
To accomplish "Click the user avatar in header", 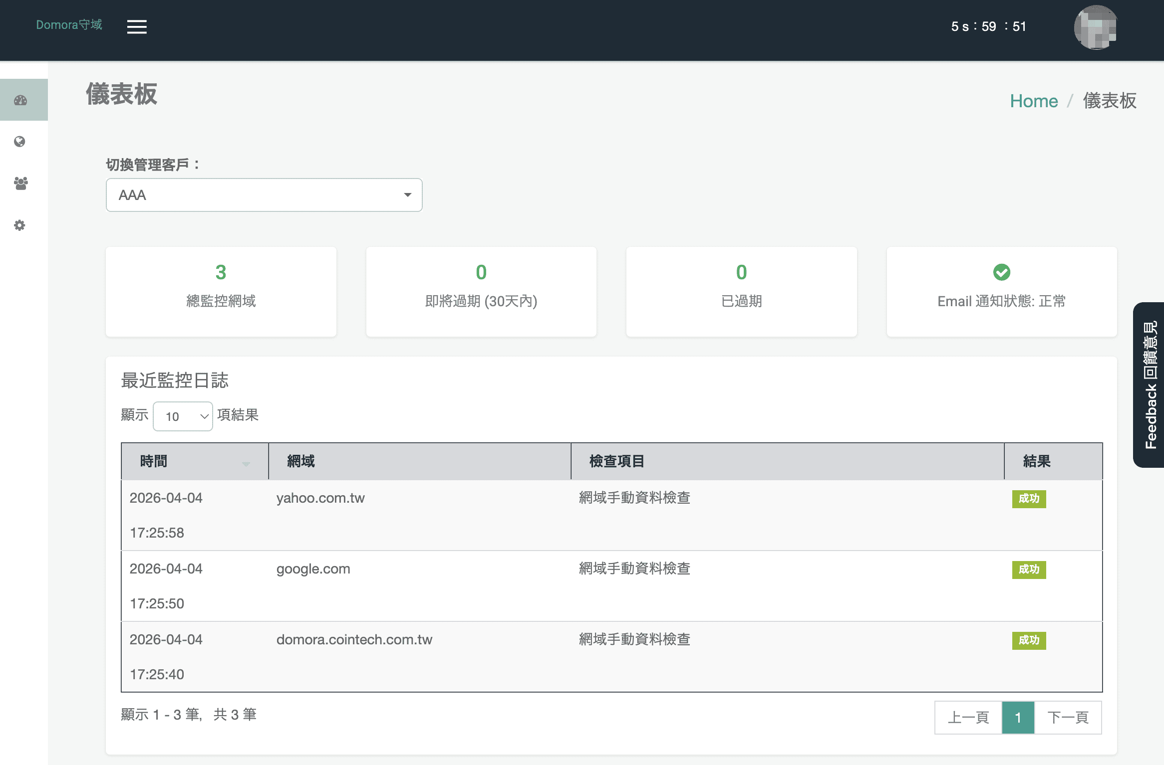I will click(x=1096, y=27).
